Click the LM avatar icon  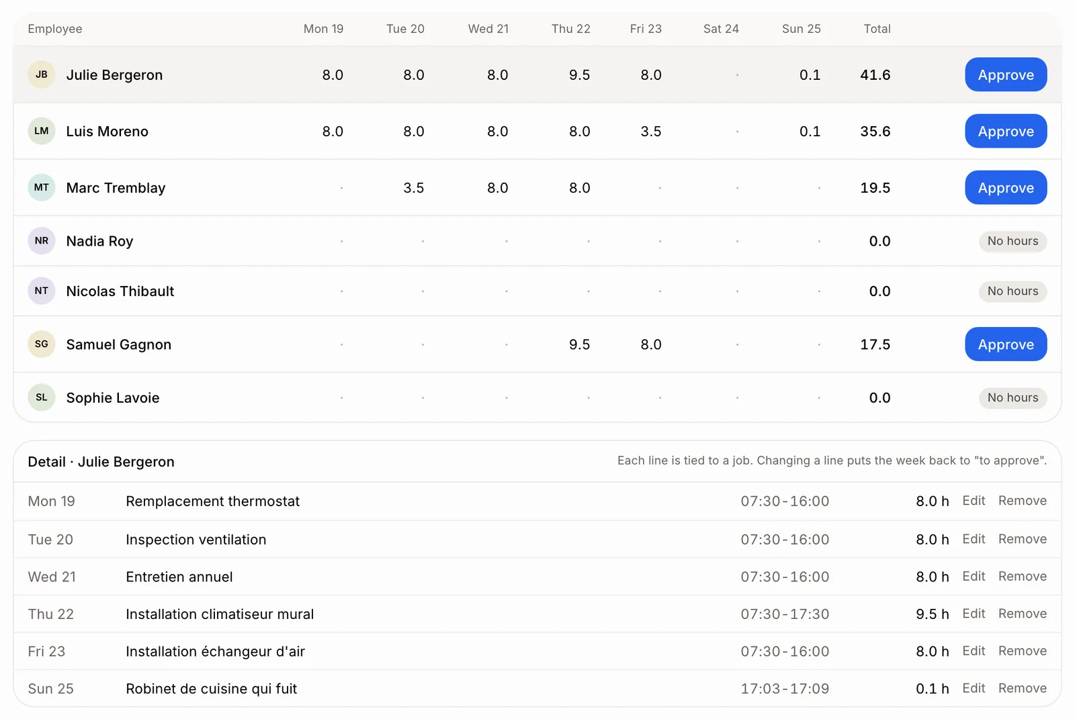tap(42, 131)
